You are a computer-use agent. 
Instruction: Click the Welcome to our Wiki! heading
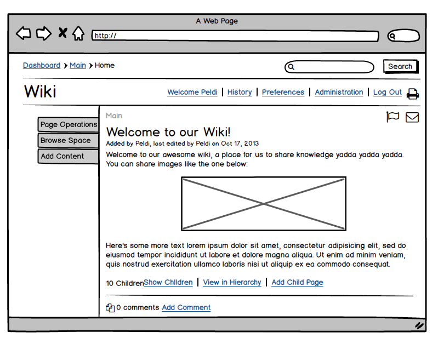tap(168, 132)
